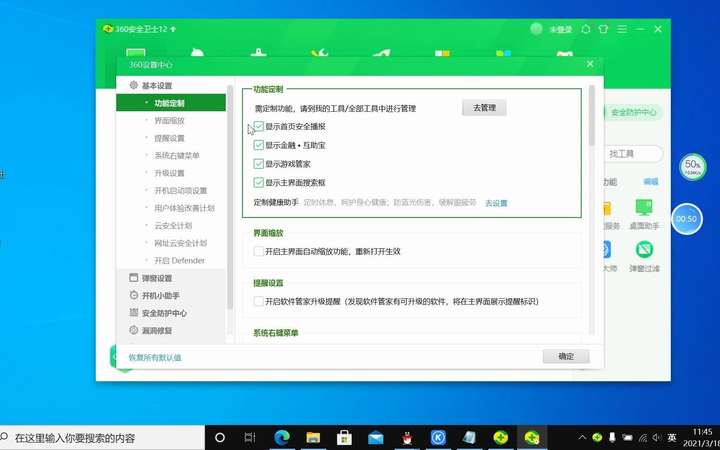Go to 系统右键菜单 settings
This screenshot has width=720, height=450.
point(177,155)
